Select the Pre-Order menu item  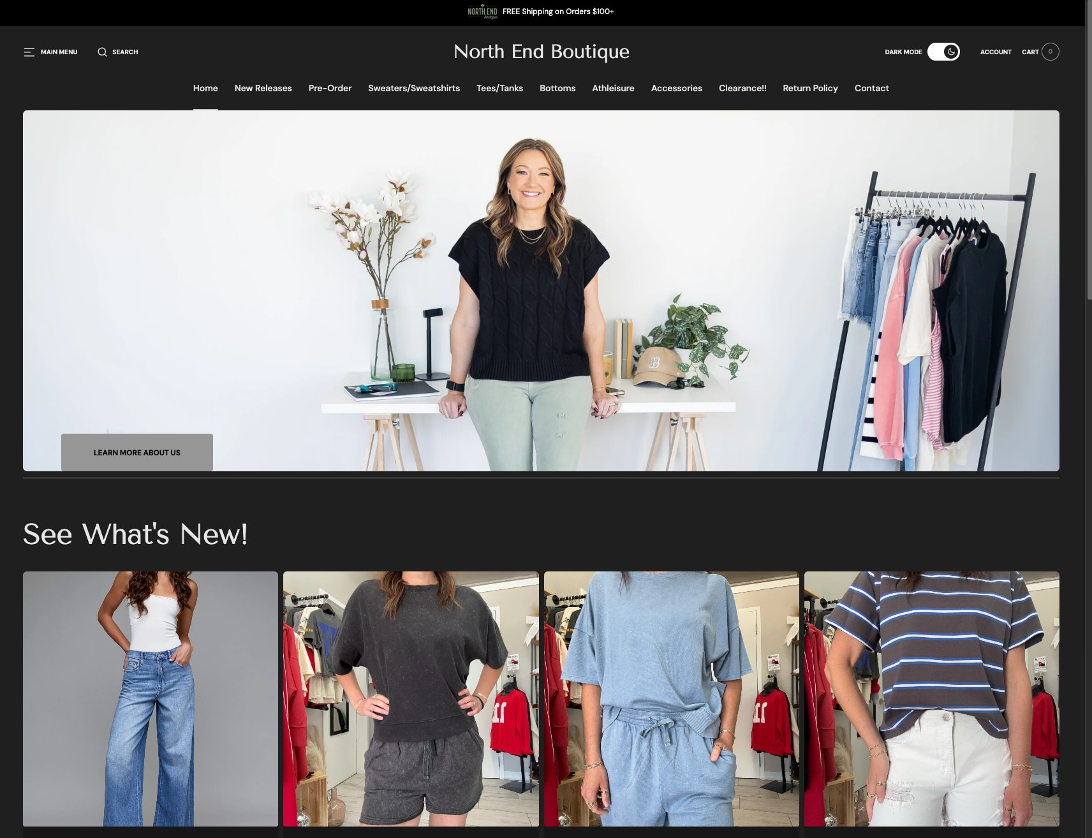click(330, 88)
